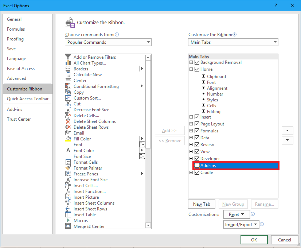Click the Decrease Font Size icon
Viewport: 301px width, 248px height.
coord(68,110)
